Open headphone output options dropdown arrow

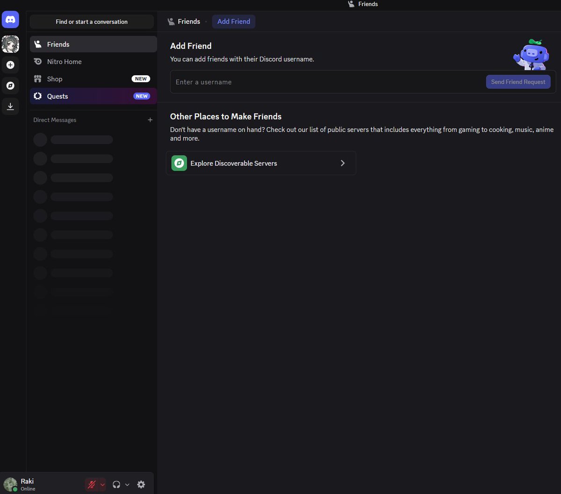127,485
